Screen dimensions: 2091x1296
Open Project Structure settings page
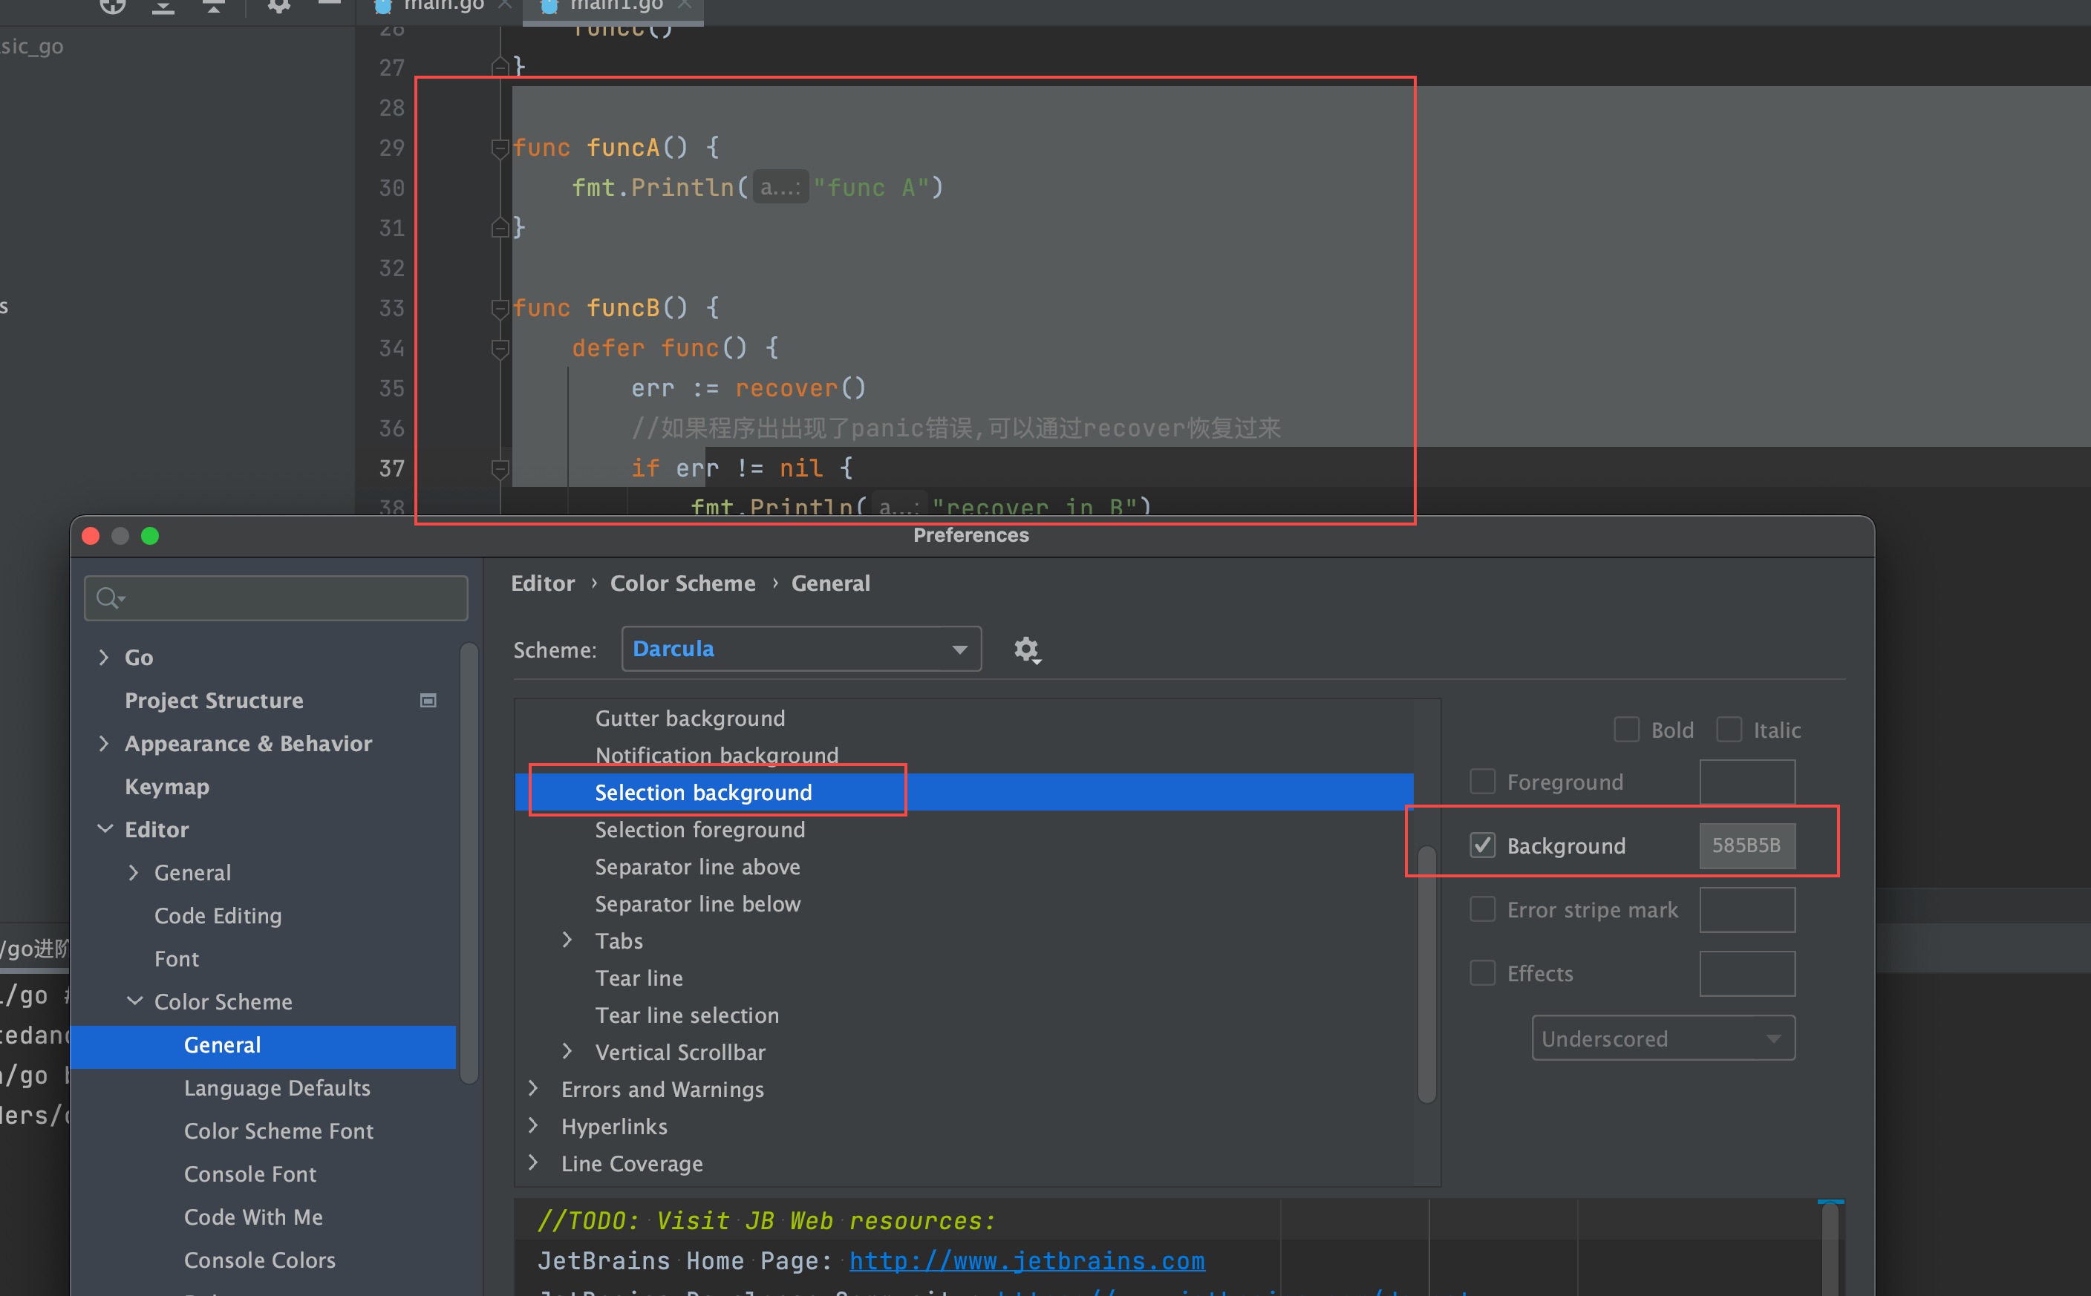(215, 700)
